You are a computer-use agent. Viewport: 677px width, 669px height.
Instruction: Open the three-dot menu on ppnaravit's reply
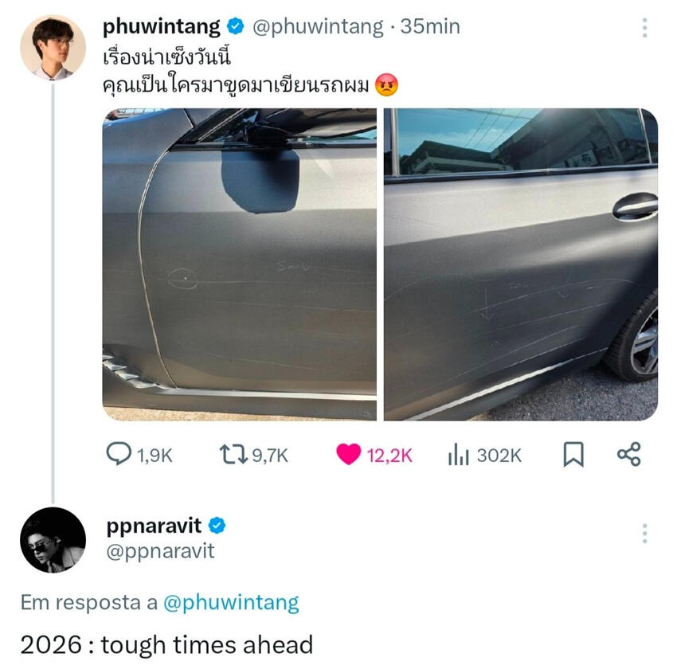644,534
